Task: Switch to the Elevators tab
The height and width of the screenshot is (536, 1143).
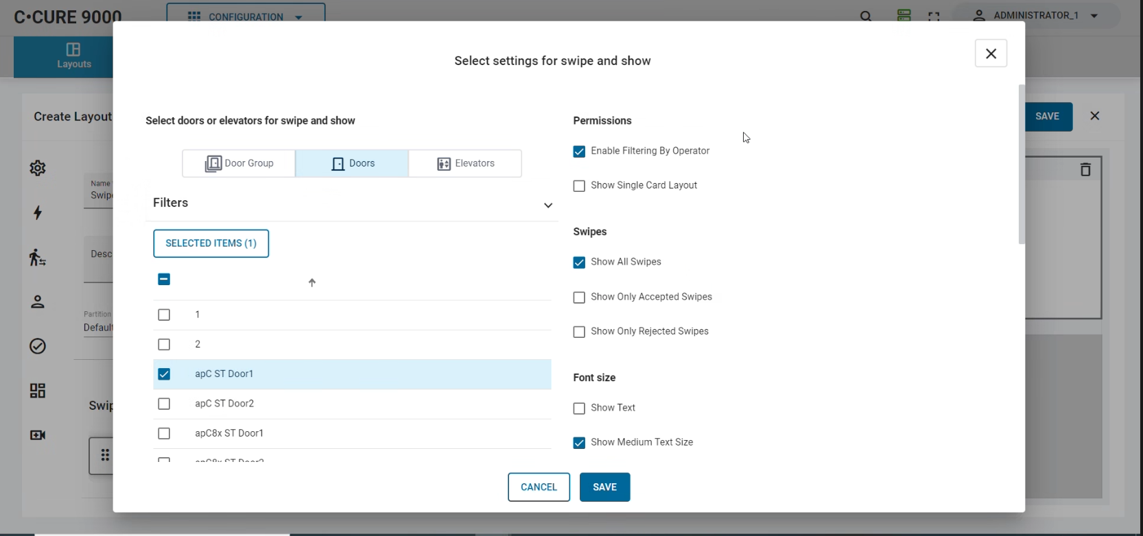Action: click(465, 164)
